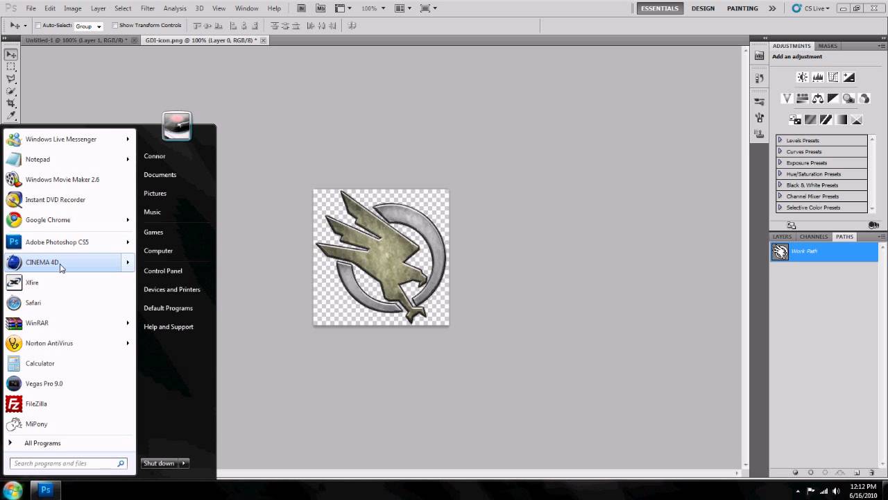
Task: Select the Work Path thumbnail
Action: point(780,251)
